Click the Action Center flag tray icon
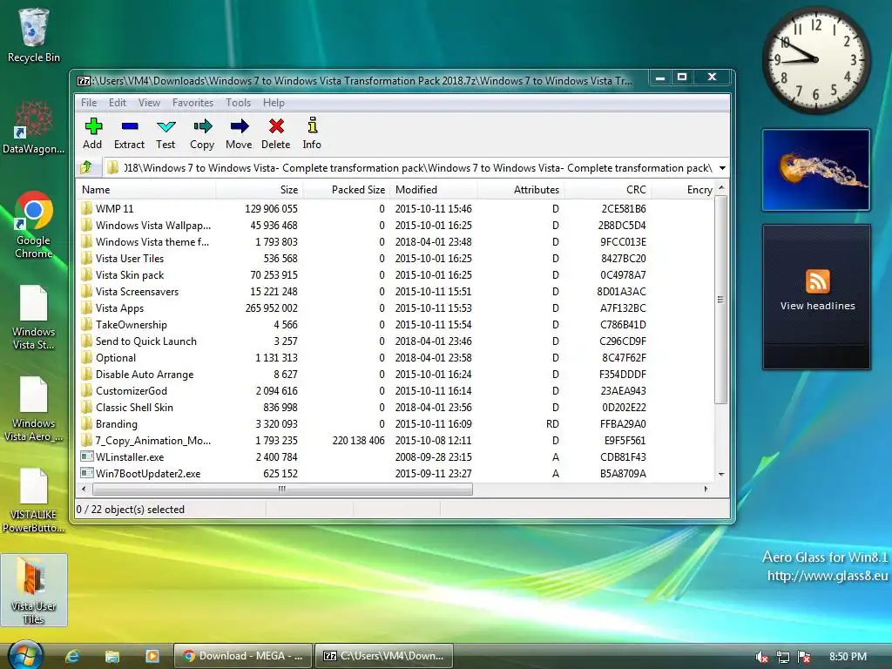The height and width of the screenshot is (669, 892). click(804, 657)
